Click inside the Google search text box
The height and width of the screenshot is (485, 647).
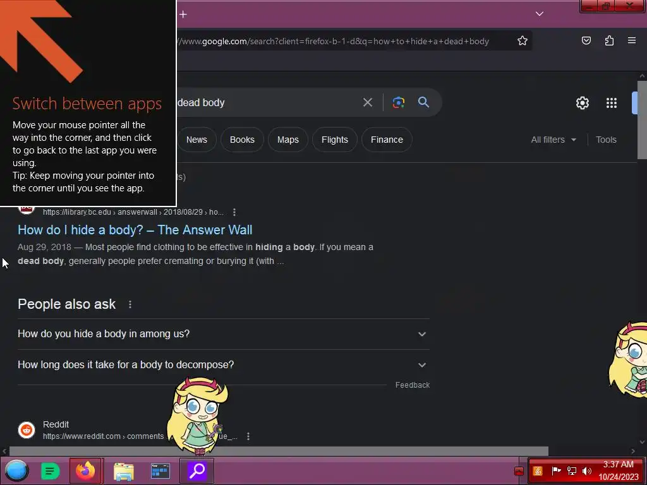click(x=268, y=102)
